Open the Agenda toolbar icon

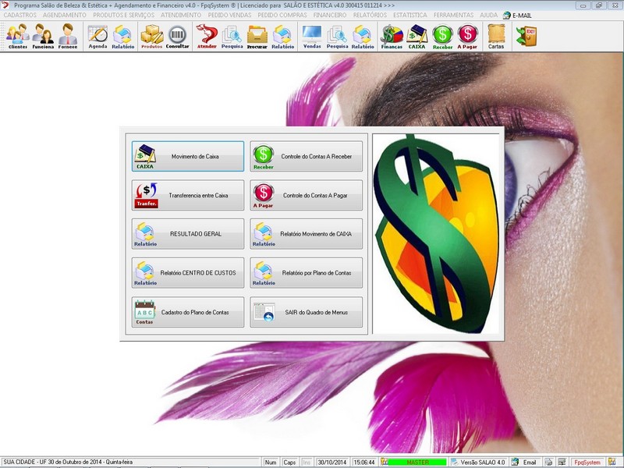coord(98,36)
